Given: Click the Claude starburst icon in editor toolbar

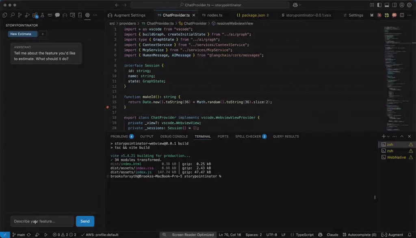Looking at the screenshot, I should pyautogui.click(x=379, y=15).
